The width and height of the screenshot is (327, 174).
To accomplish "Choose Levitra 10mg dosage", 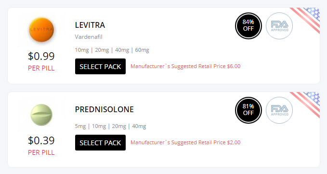I will 82,50.
